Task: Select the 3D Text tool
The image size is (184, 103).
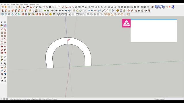Action: point(5,64)
